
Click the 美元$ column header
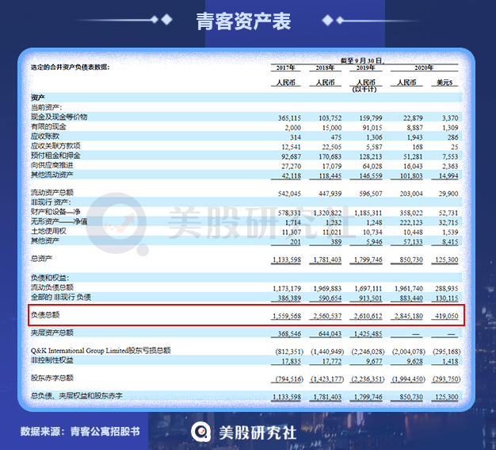tap(444, 83)
